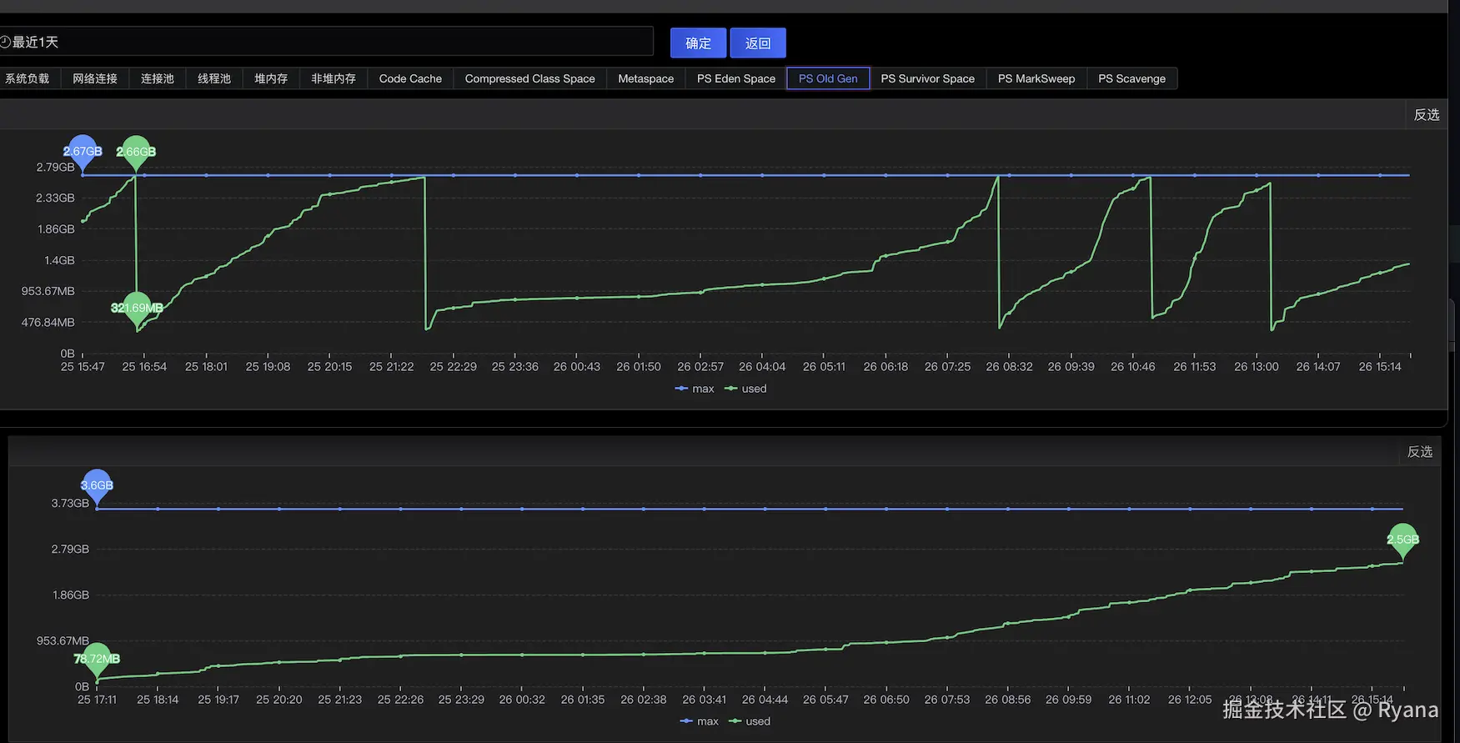Screen dimensions: 1460x743
Task: Click the 26 09:59 axis label in lower chart
Action: point(1068,700)
